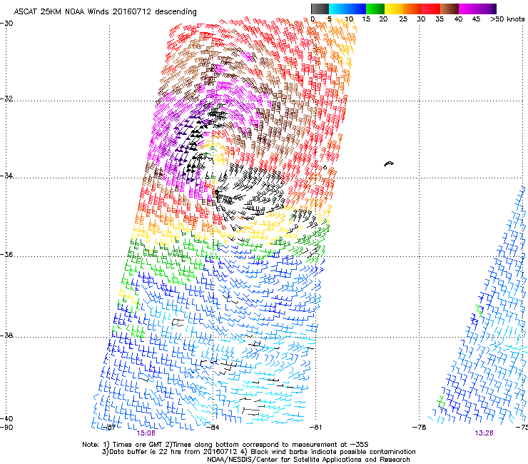The image size is (528, 464).
Task: Click the "-32" latitude axis label
Action: [6, 99]
